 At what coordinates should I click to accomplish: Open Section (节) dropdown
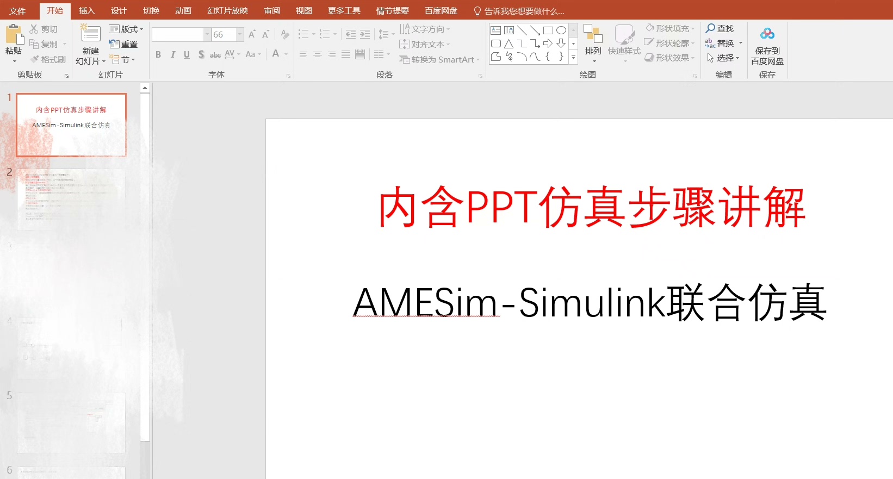point(122,59)
